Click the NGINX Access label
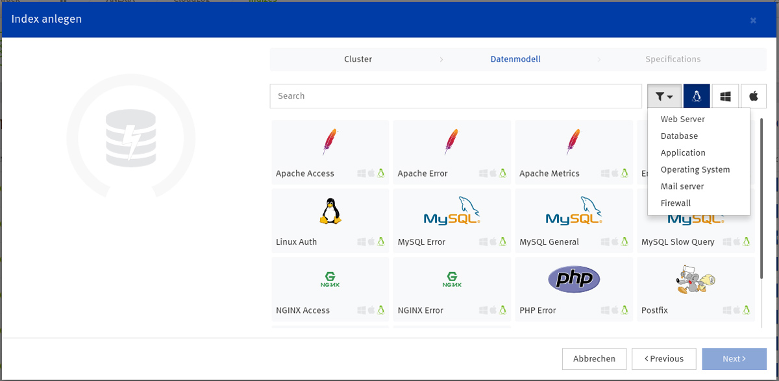This screenshot has width=779, height=381. click(x=303, y=311)
